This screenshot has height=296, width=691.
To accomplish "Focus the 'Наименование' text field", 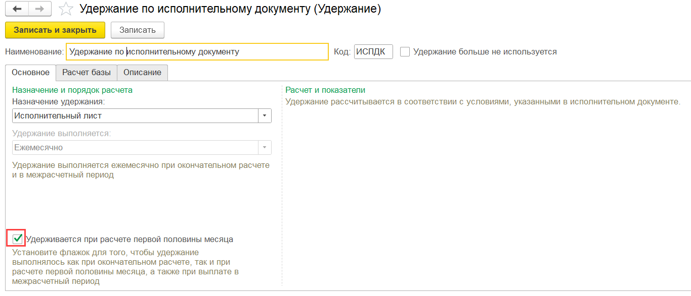I will click(197, 51).
